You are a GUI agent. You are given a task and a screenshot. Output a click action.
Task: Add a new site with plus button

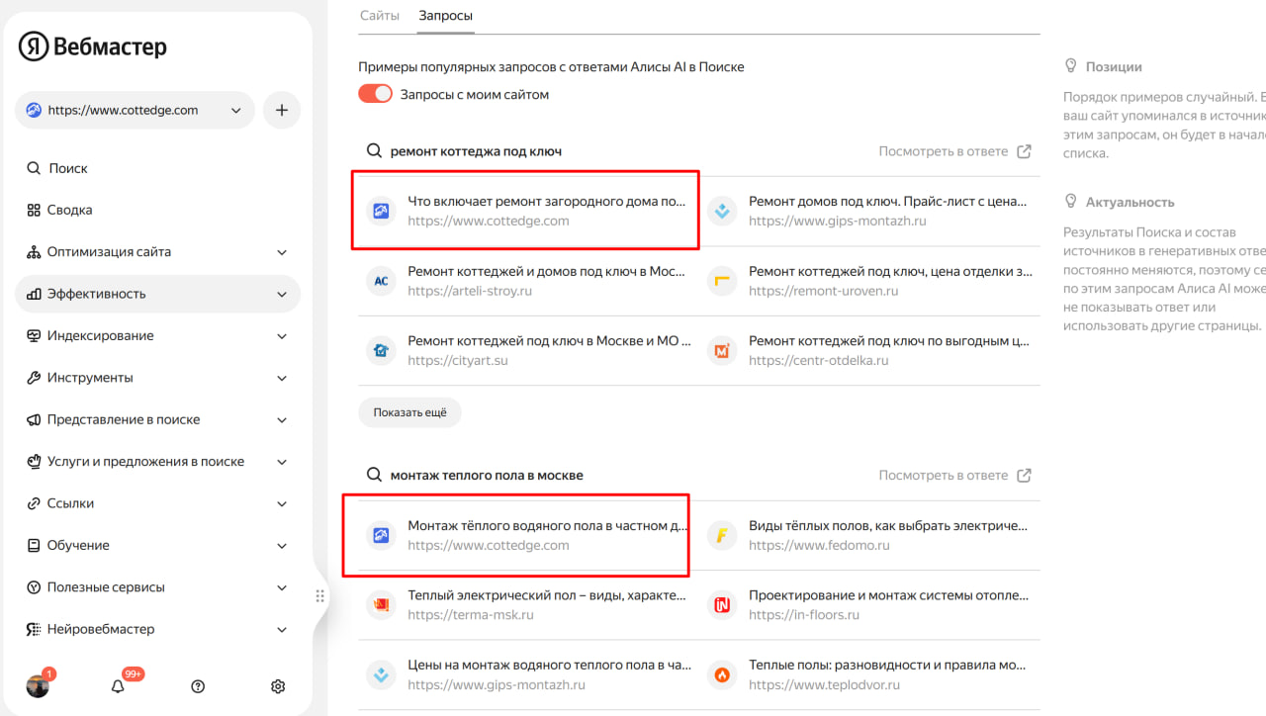pos(282,111)
